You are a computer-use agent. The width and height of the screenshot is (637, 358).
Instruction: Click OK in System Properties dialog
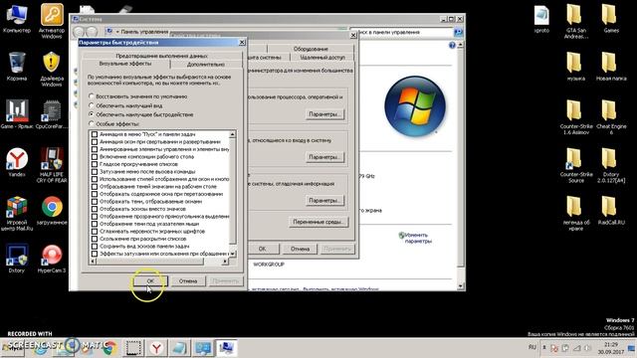pyautogui.click(x=263, y=249)
